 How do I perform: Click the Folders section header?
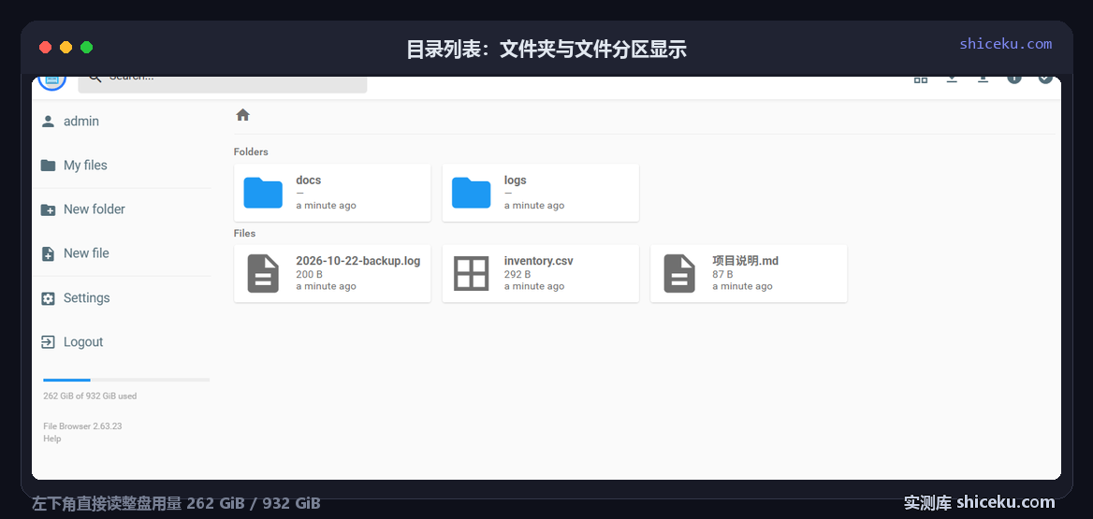(x=251, y=151)
